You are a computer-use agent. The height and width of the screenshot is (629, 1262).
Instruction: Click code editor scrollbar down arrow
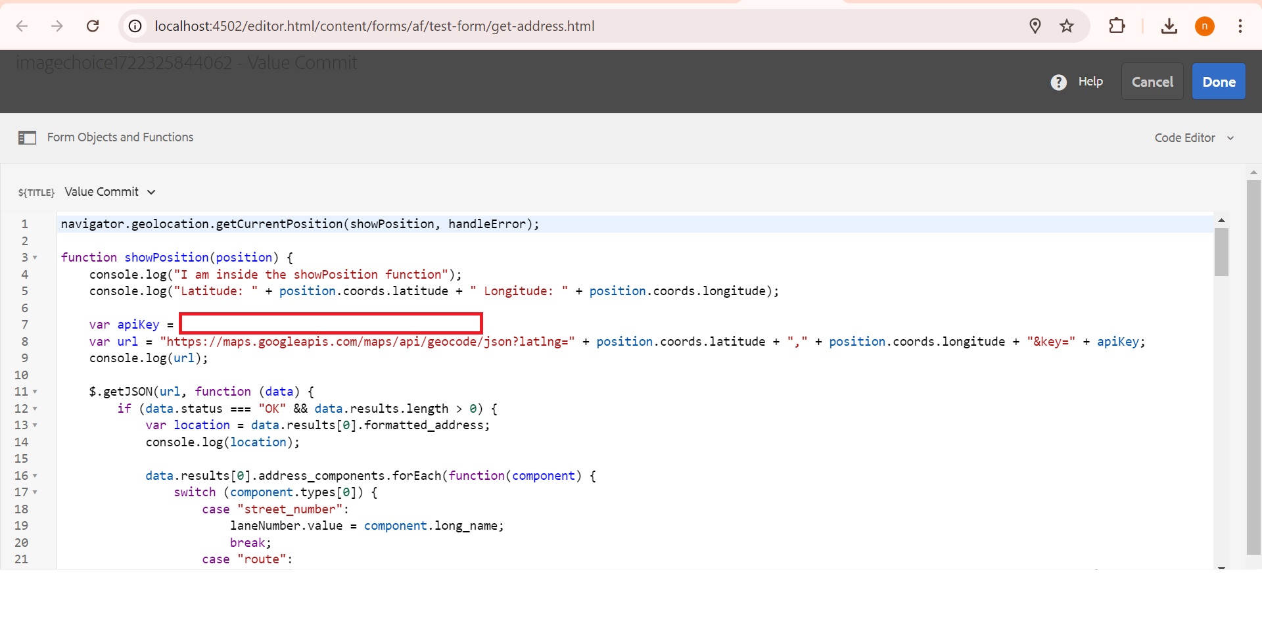pos(1221,567)
